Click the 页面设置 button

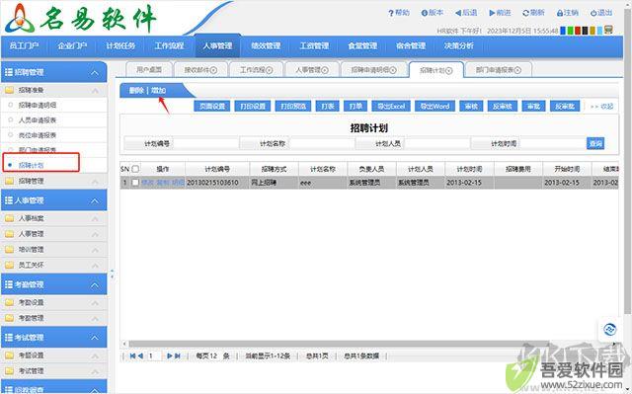(x=212, y=106)
